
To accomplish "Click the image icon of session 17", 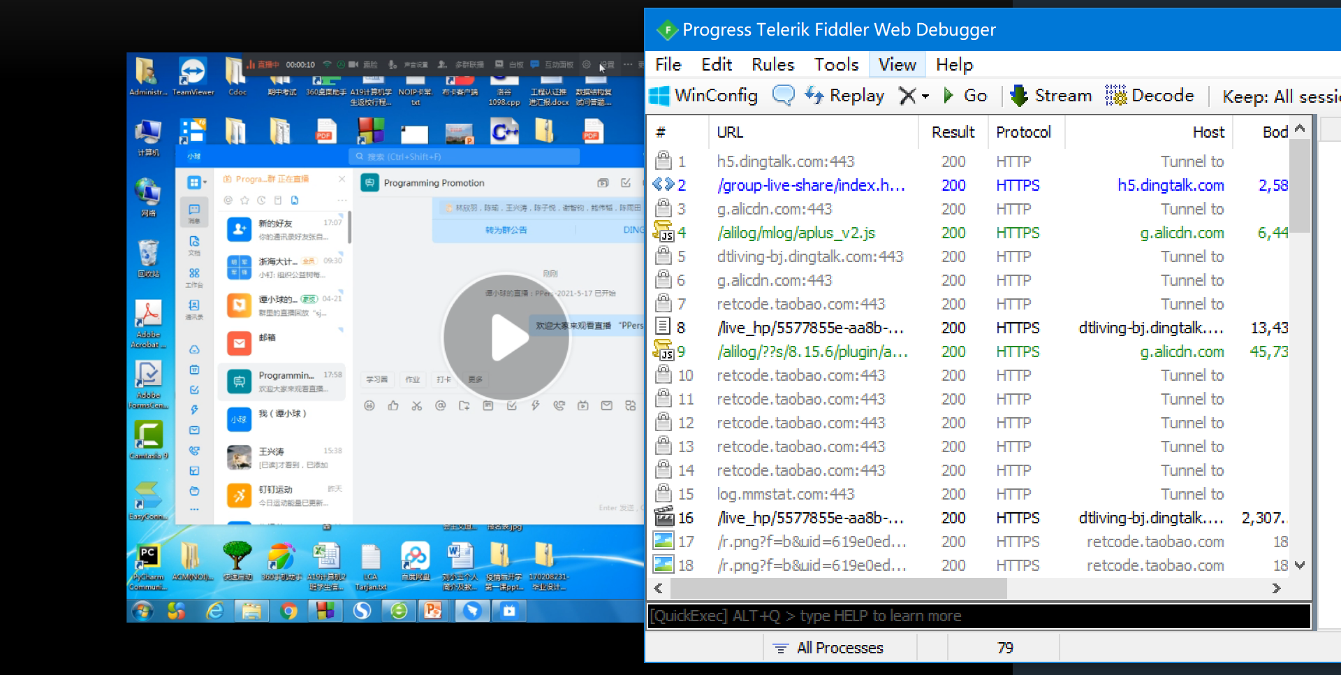I will (x=664, y=541).
